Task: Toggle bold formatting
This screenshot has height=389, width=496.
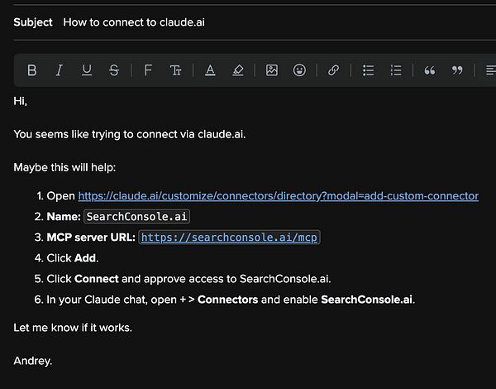Action: tap(31, 70)
